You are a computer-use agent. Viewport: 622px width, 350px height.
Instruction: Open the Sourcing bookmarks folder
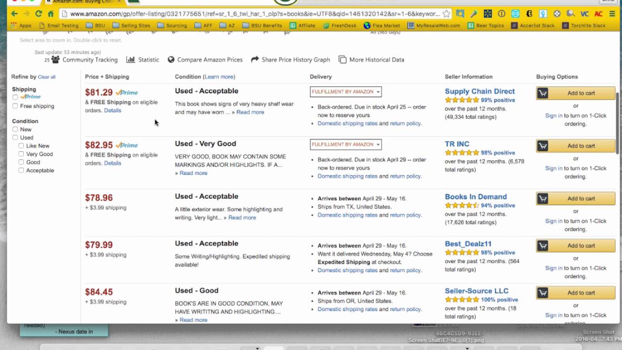172,25
